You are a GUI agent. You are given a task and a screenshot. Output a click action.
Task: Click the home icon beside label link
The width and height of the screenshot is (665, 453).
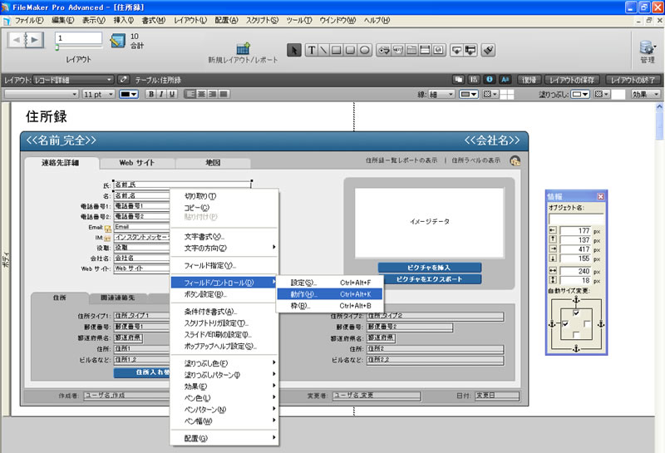(515, 160)
